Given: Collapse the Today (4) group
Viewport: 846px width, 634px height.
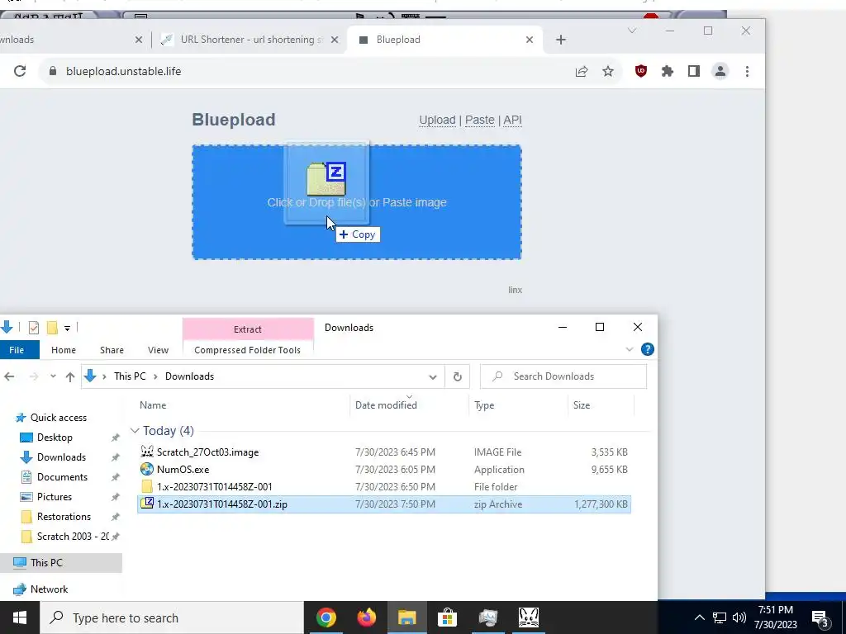Looking at the screenshot, I should [135, 431].
